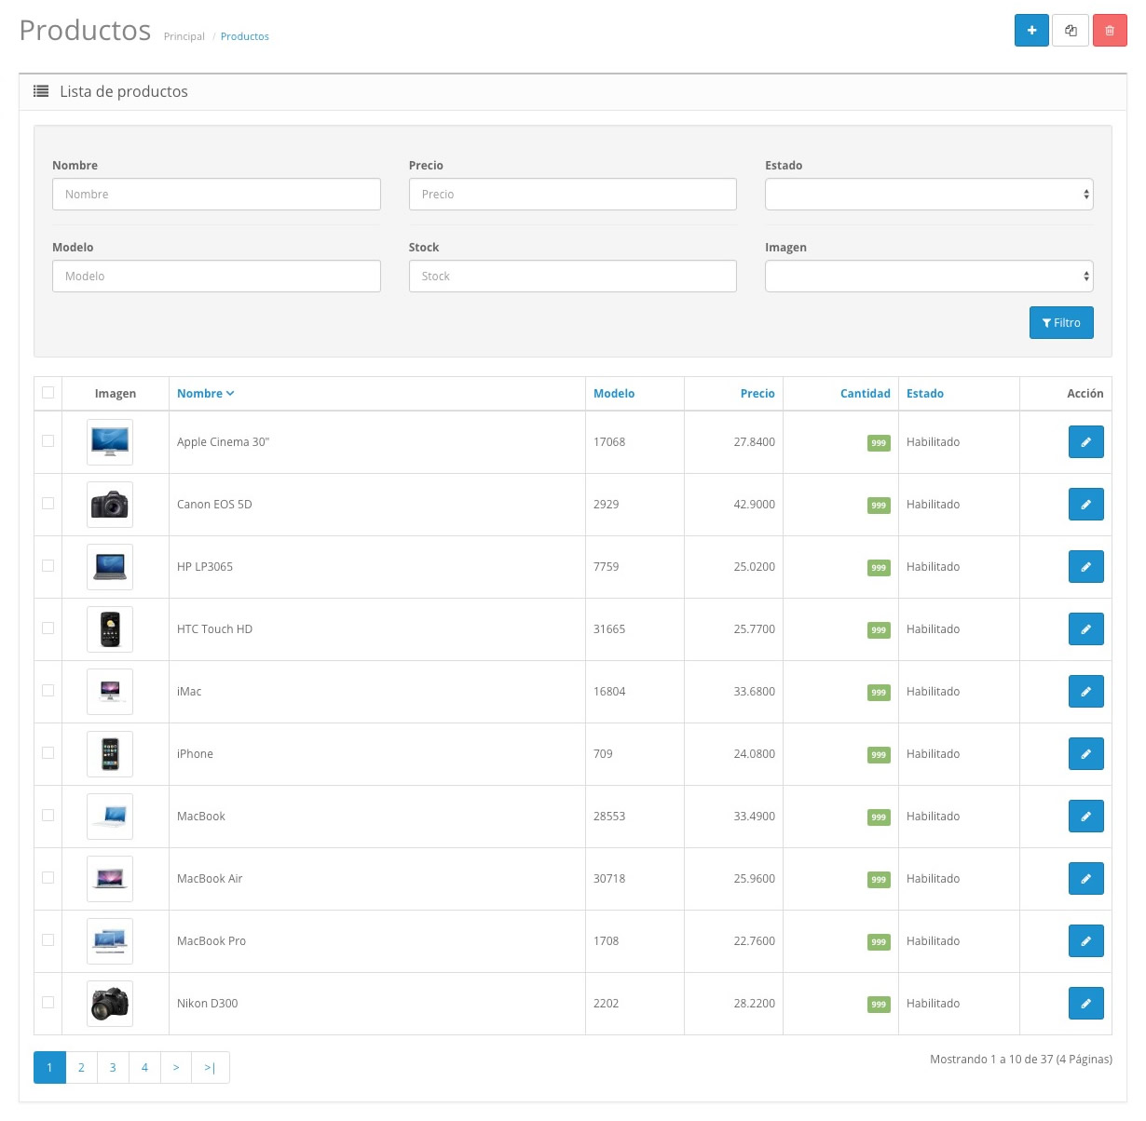Click the MacBook Air product thumbnail
The image size is (1146, 1121).
click(110, 879)
